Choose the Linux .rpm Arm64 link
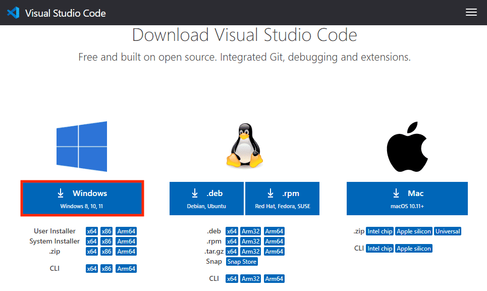Screen dimensions: 487x291 tap(274, 241)
